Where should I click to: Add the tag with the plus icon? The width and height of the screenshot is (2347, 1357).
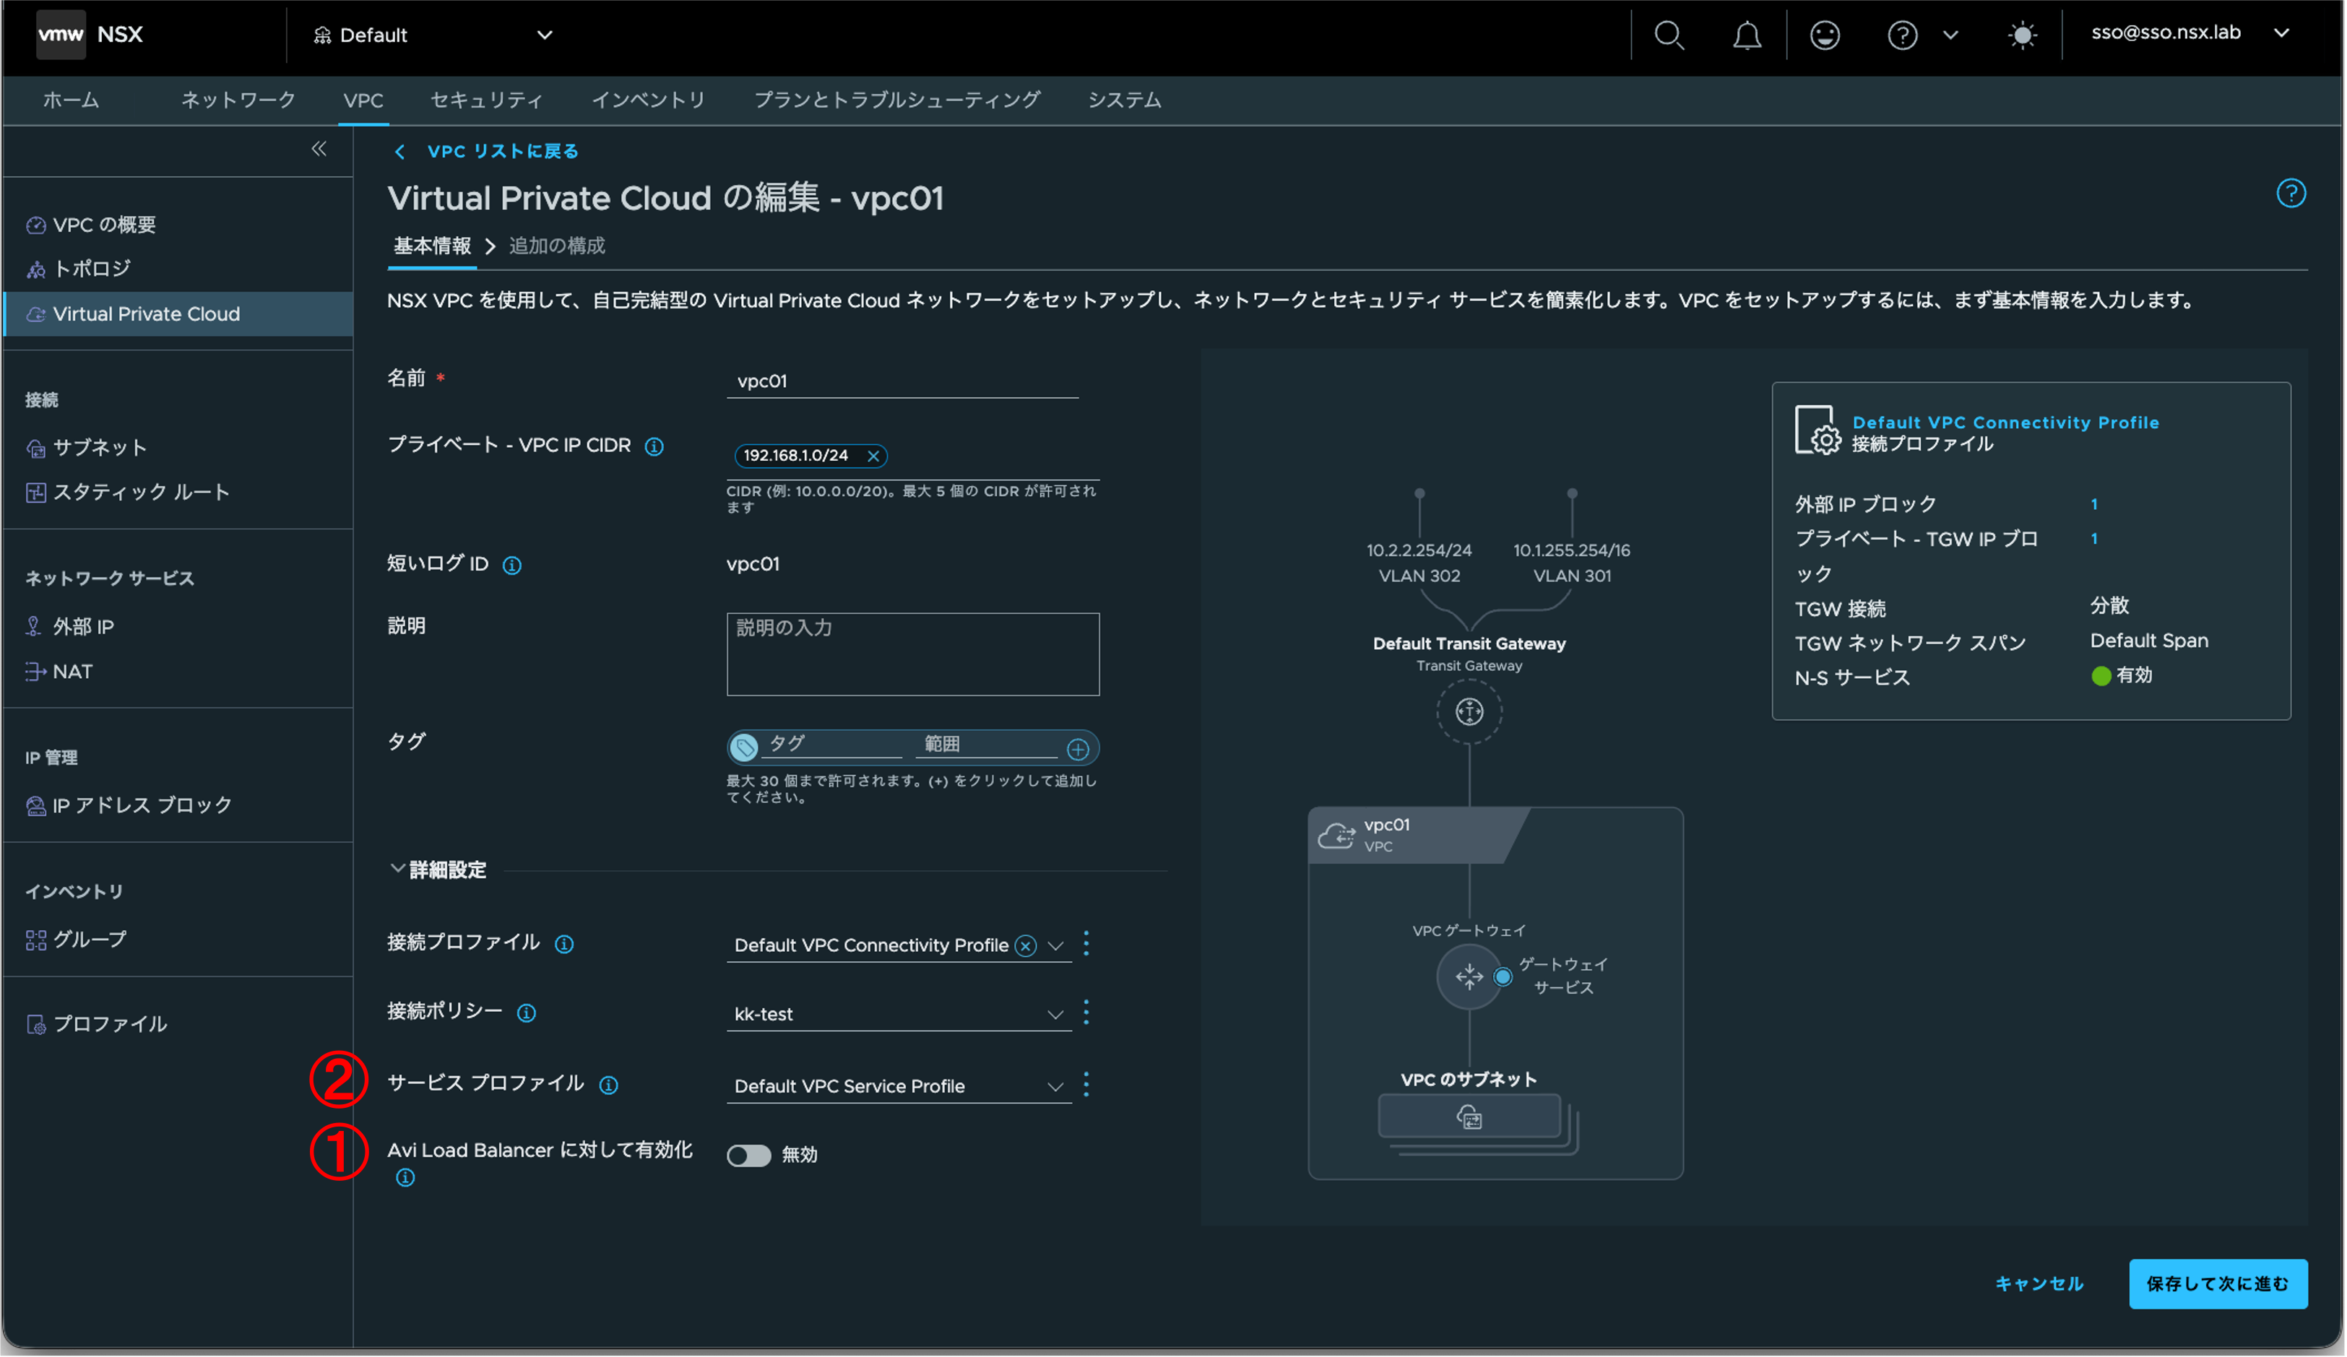coord(1078,749)
